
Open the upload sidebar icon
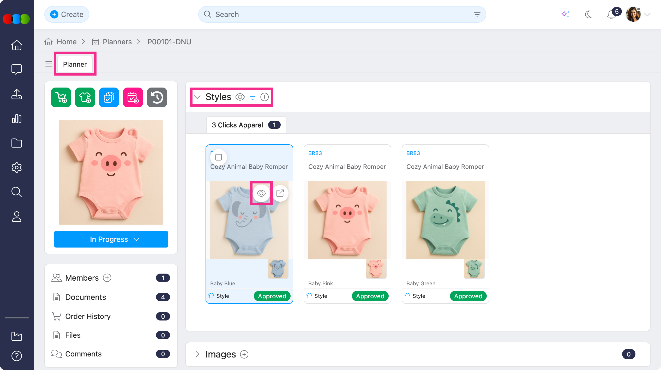(x=17, y=94)
